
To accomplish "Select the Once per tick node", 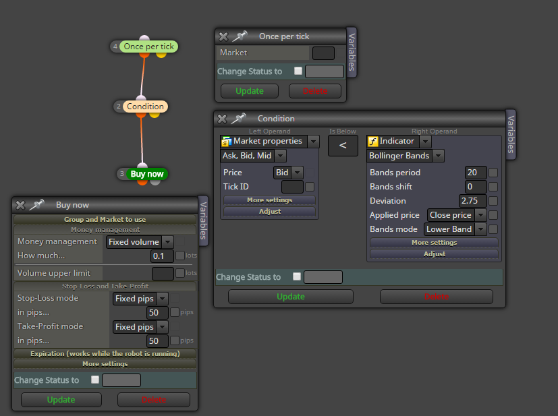I will pyautogui.click(x=148, y=47).
